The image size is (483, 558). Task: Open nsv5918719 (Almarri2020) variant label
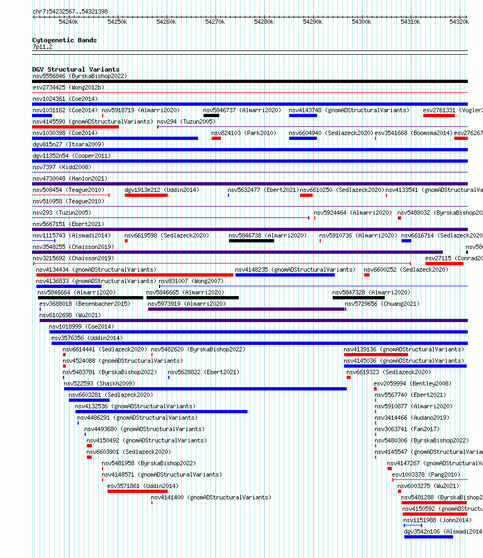[141, 110]
